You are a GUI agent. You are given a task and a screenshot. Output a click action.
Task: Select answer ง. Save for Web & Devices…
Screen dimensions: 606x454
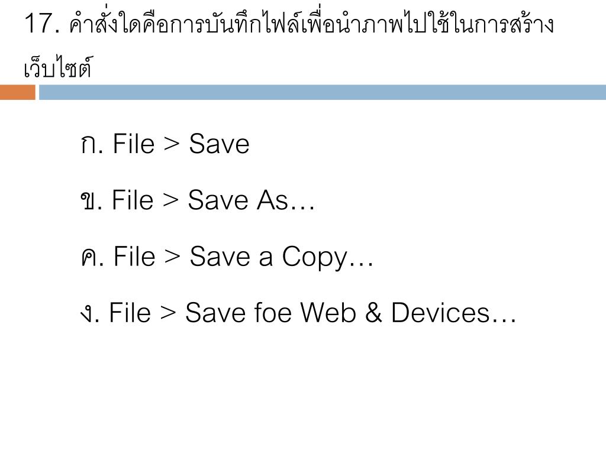(x=298, y=312)
